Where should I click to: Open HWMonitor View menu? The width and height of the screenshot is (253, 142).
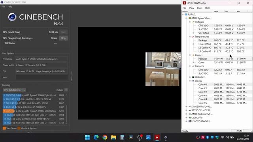click(x=191, y=8)
